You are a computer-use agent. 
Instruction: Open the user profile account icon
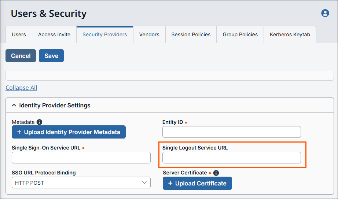coord(325,13)
